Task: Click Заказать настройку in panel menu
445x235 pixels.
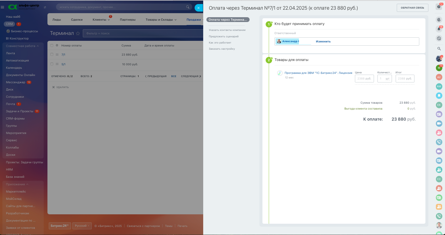Action: 222,49
